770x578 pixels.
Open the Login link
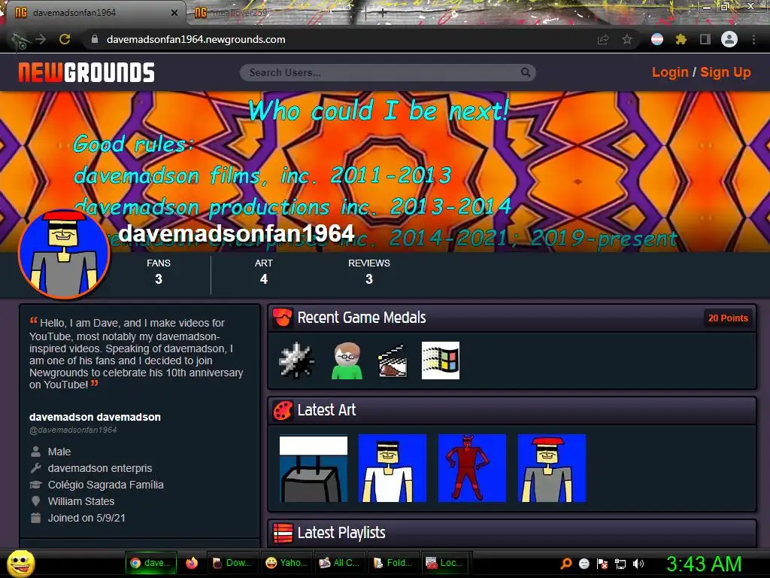[x=670, y=72]
